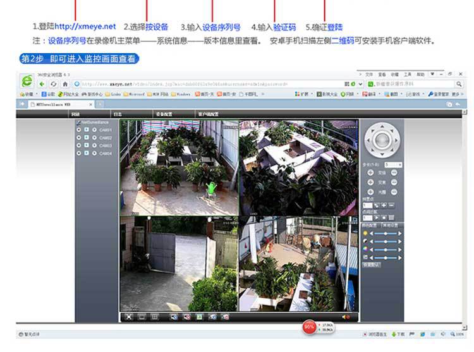Expand the NetSurveillance device tree

tap(78, 122)
